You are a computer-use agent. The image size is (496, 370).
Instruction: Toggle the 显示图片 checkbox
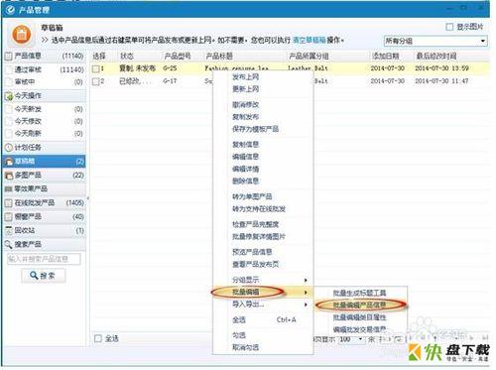coord(449,27)
